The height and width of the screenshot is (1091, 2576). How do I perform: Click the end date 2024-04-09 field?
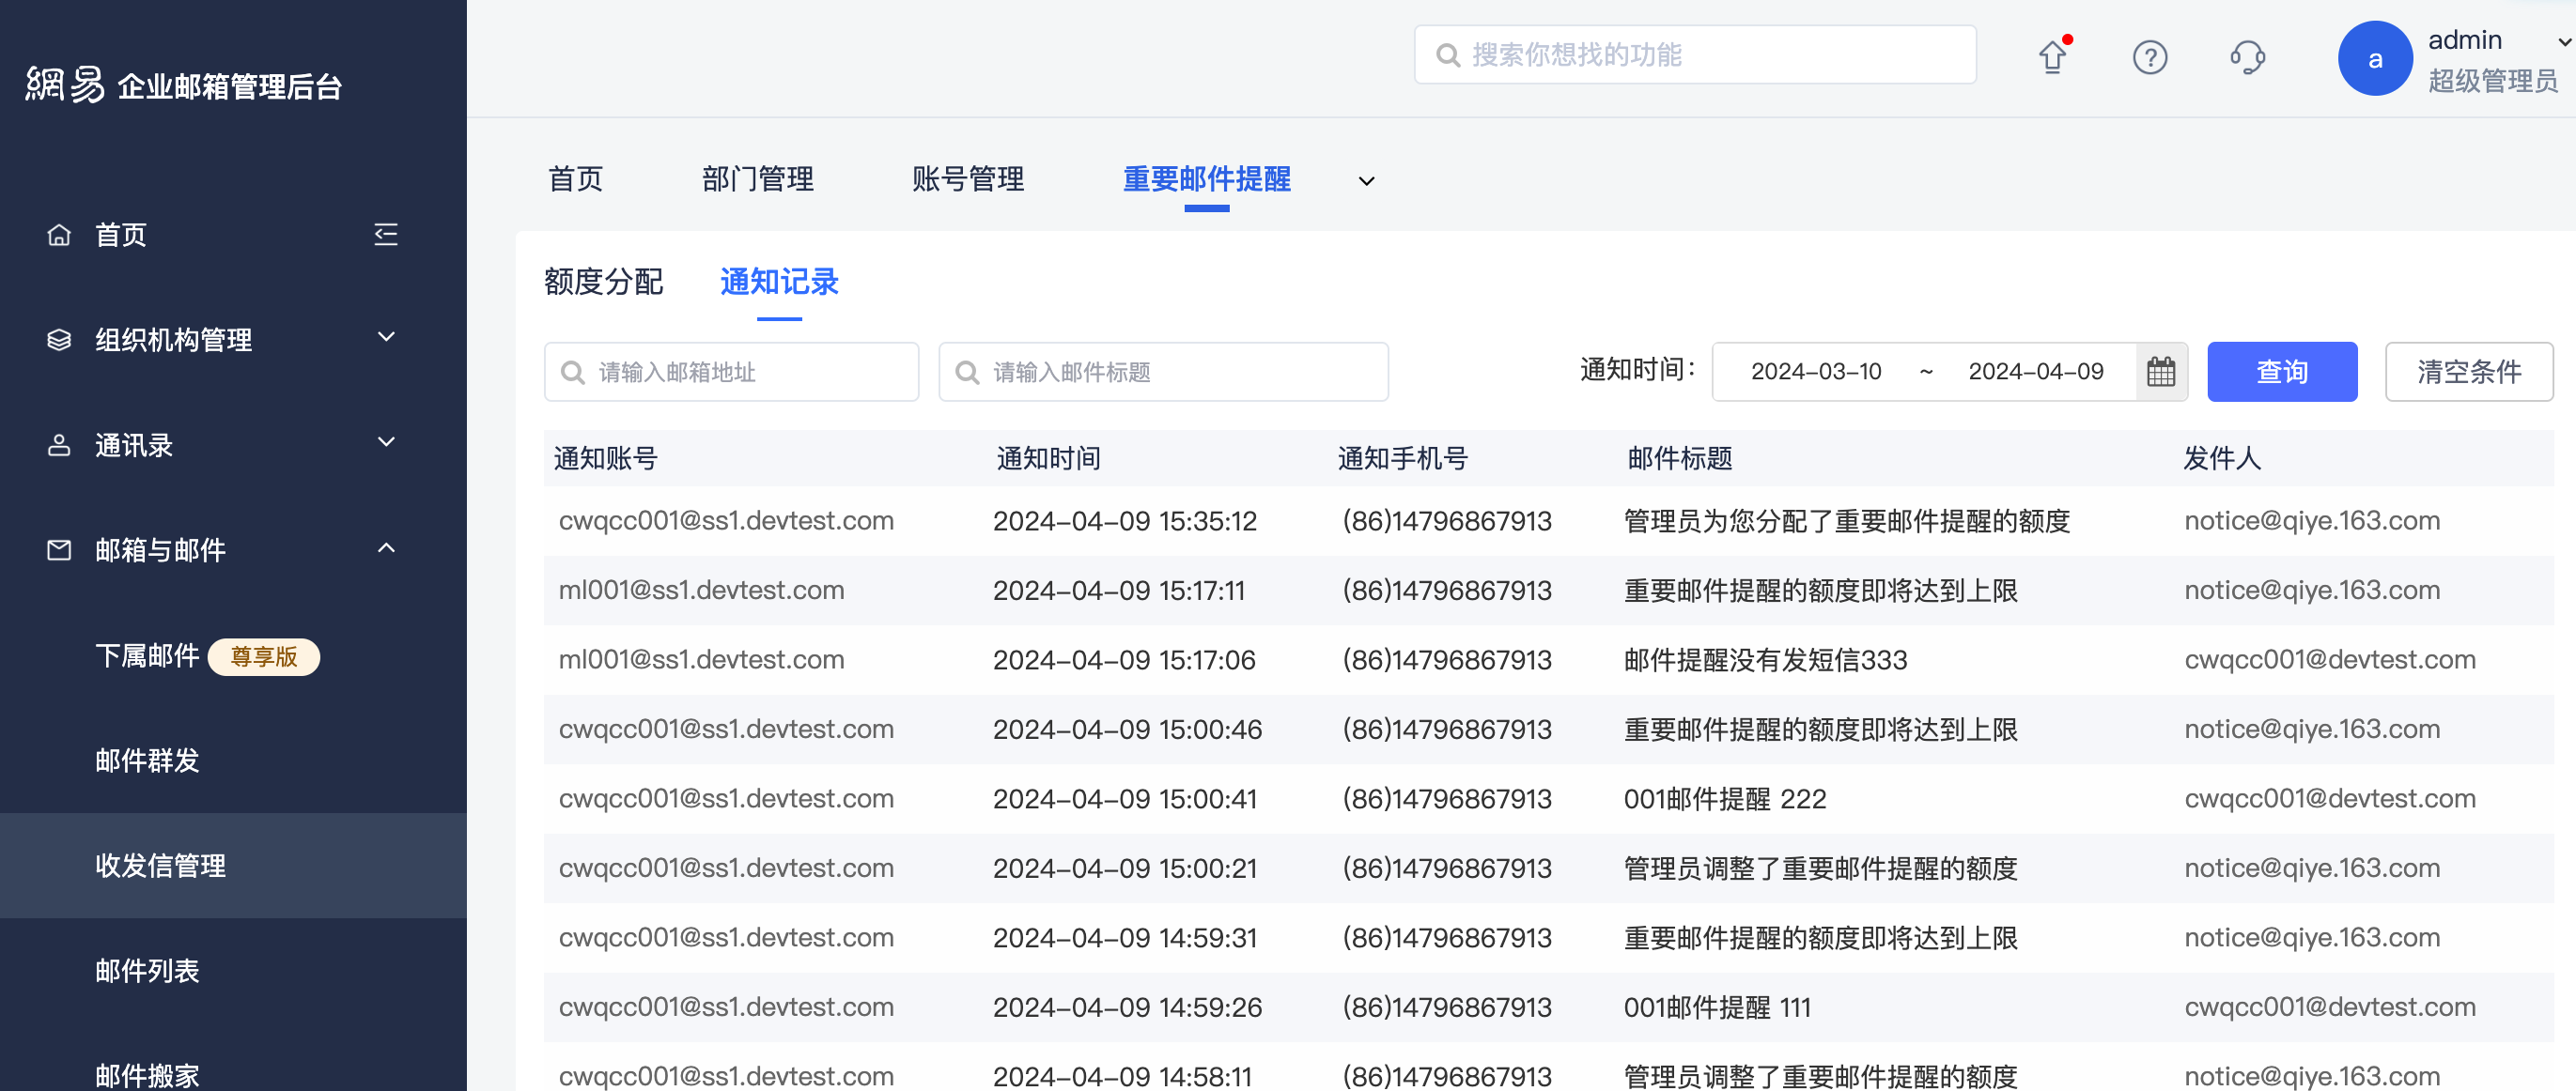coord(2036,372)
